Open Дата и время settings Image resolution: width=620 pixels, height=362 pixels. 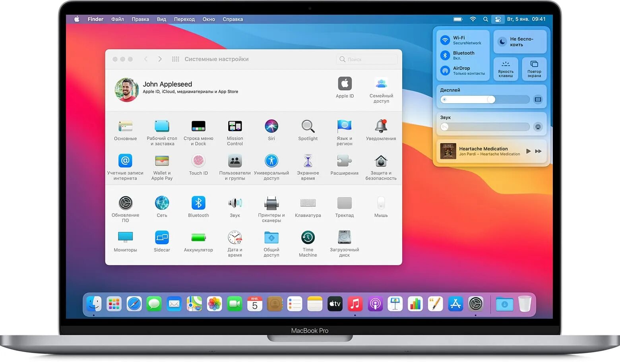pos(235,237)
